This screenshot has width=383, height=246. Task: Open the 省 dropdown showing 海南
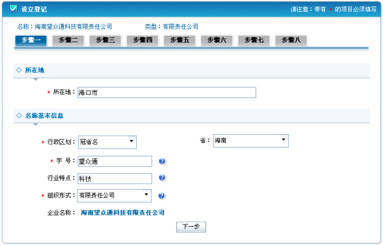point(250,141)
